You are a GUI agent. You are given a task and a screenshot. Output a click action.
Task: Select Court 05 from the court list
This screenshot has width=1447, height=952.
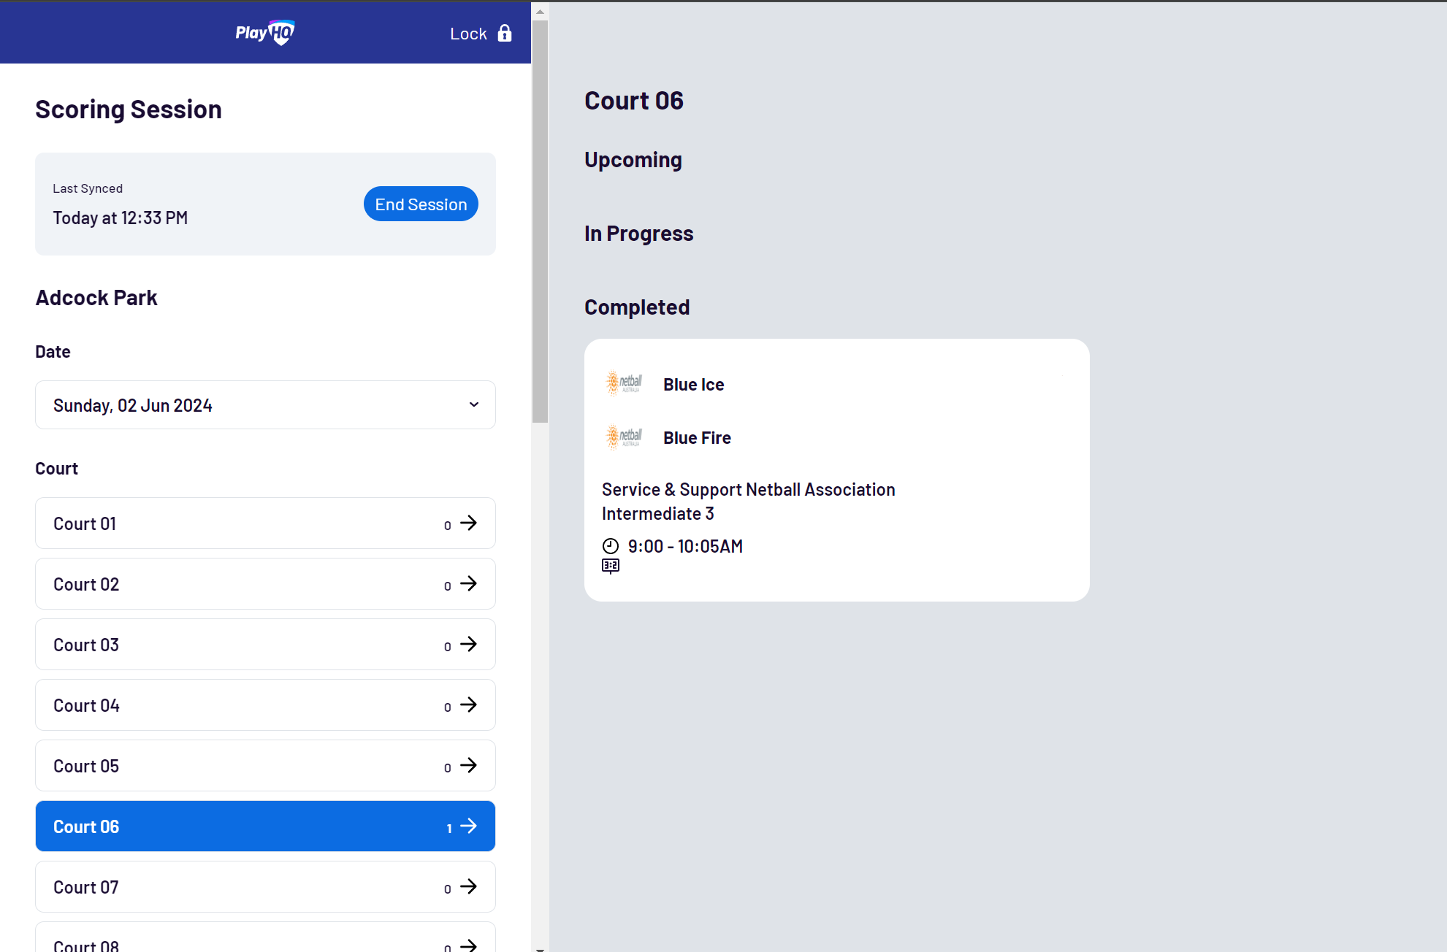pos(265,766)
